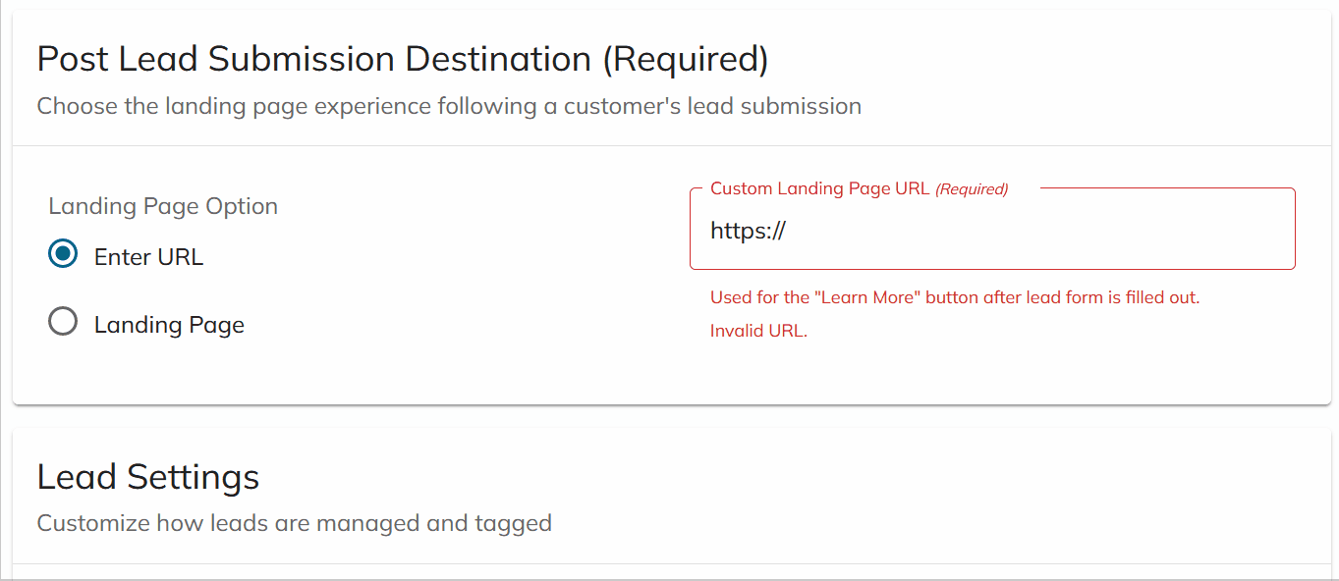Screen dimensions: 1339x581
Task: Click the Post Lead Submission Destination heading
Action: 403,59
